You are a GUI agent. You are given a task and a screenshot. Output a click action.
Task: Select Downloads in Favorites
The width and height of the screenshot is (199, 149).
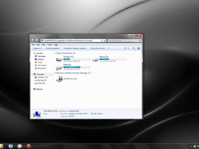[42, 68]
